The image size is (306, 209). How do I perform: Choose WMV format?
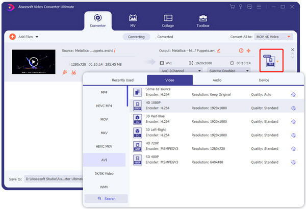pyautogui.click(x=104, y=187)
